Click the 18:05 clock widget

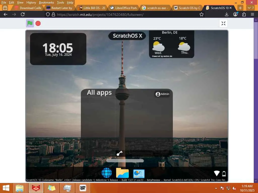(58, 49)
